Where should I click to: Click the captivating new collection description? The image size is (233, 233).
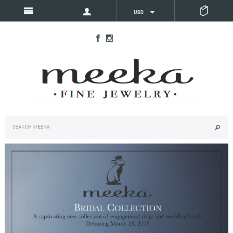[x=118, y=216]
